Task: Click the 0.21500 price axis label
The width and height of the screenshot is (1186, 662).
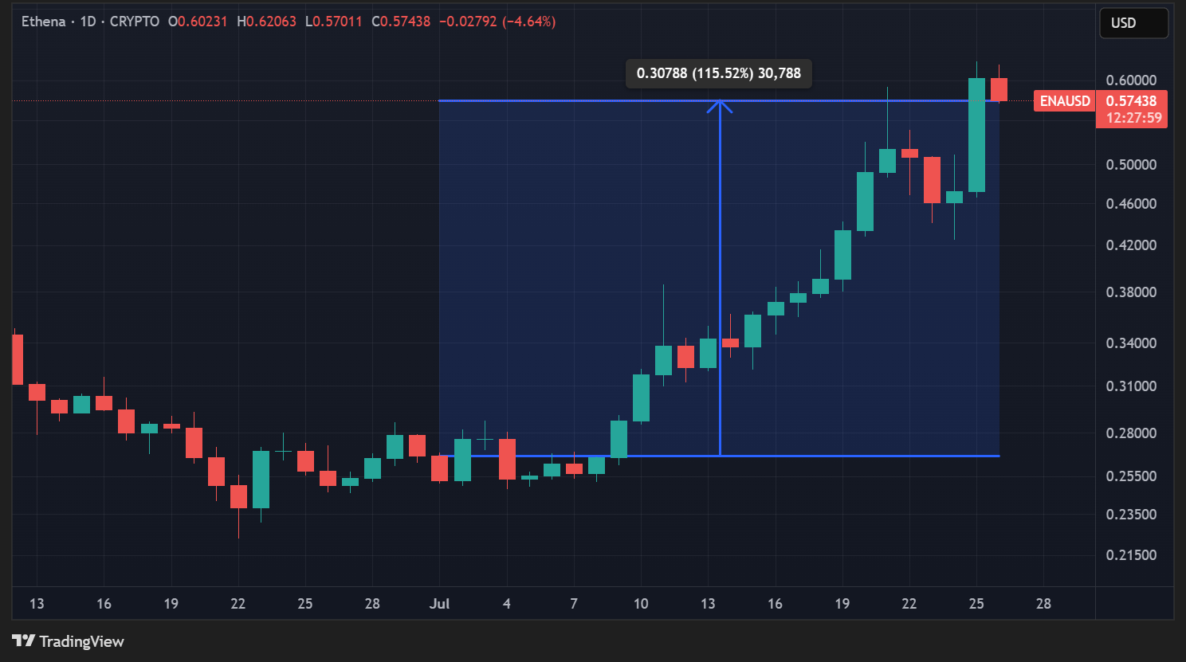Action: [1131, 555]
